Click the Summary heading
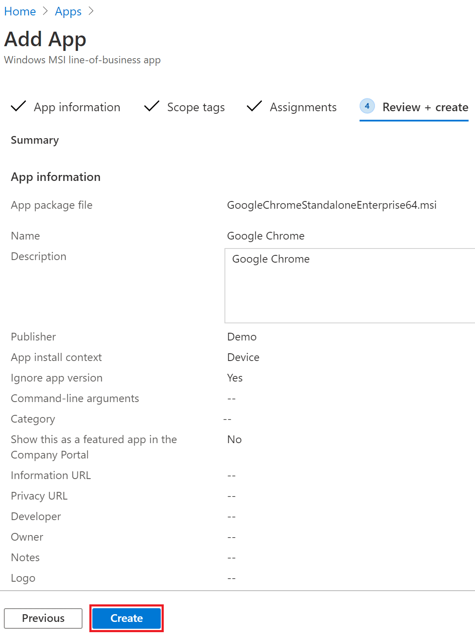Screen dimensions: 475x642 (x=35, y=140)
